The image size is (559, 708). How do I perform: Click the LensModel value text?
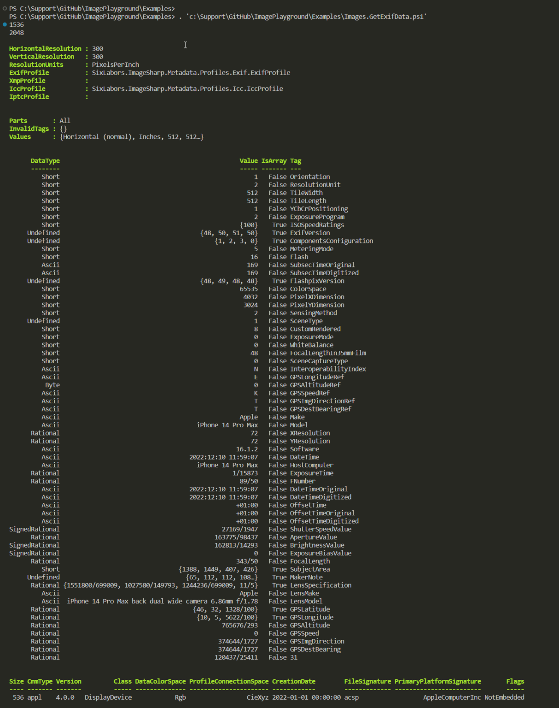162,601
